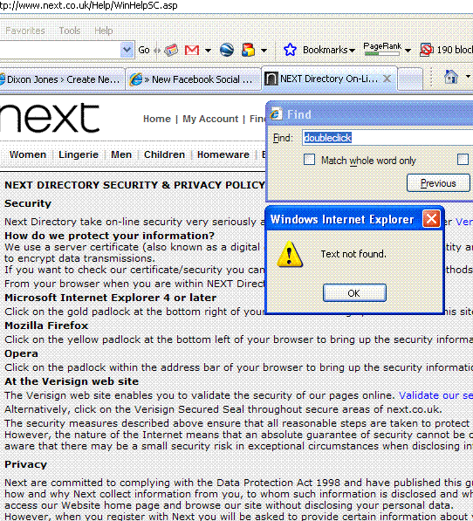Viewport: 473px width, 521px height.
Task: Switch to the New Facebook Social tab
Action: click(x=193, y=79)
